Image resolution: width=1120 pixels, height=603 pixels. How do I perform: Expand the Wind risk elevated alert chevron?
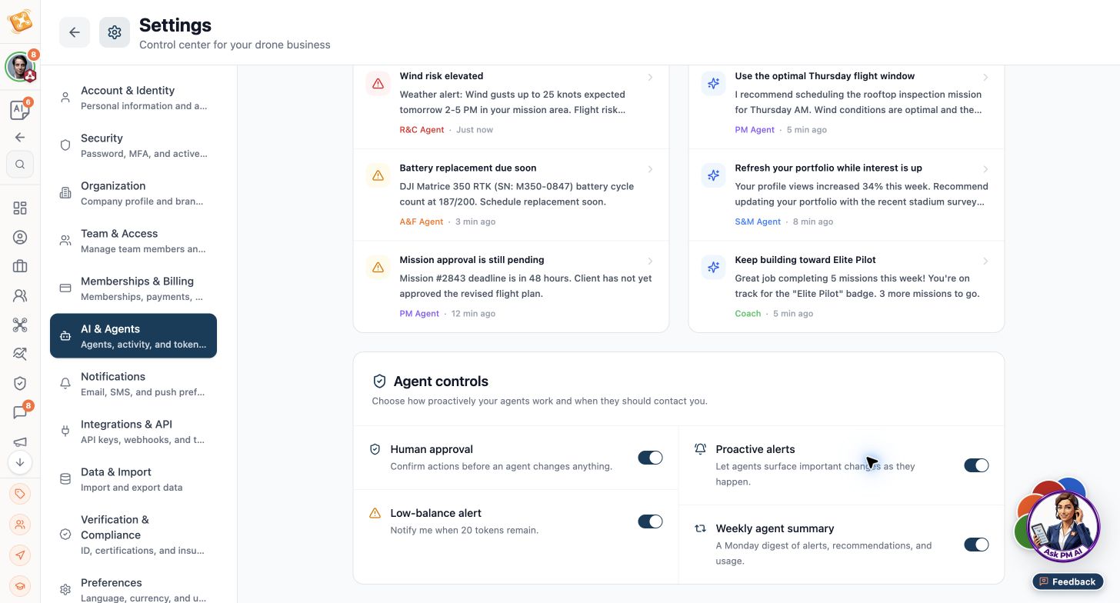pos(651,77)
